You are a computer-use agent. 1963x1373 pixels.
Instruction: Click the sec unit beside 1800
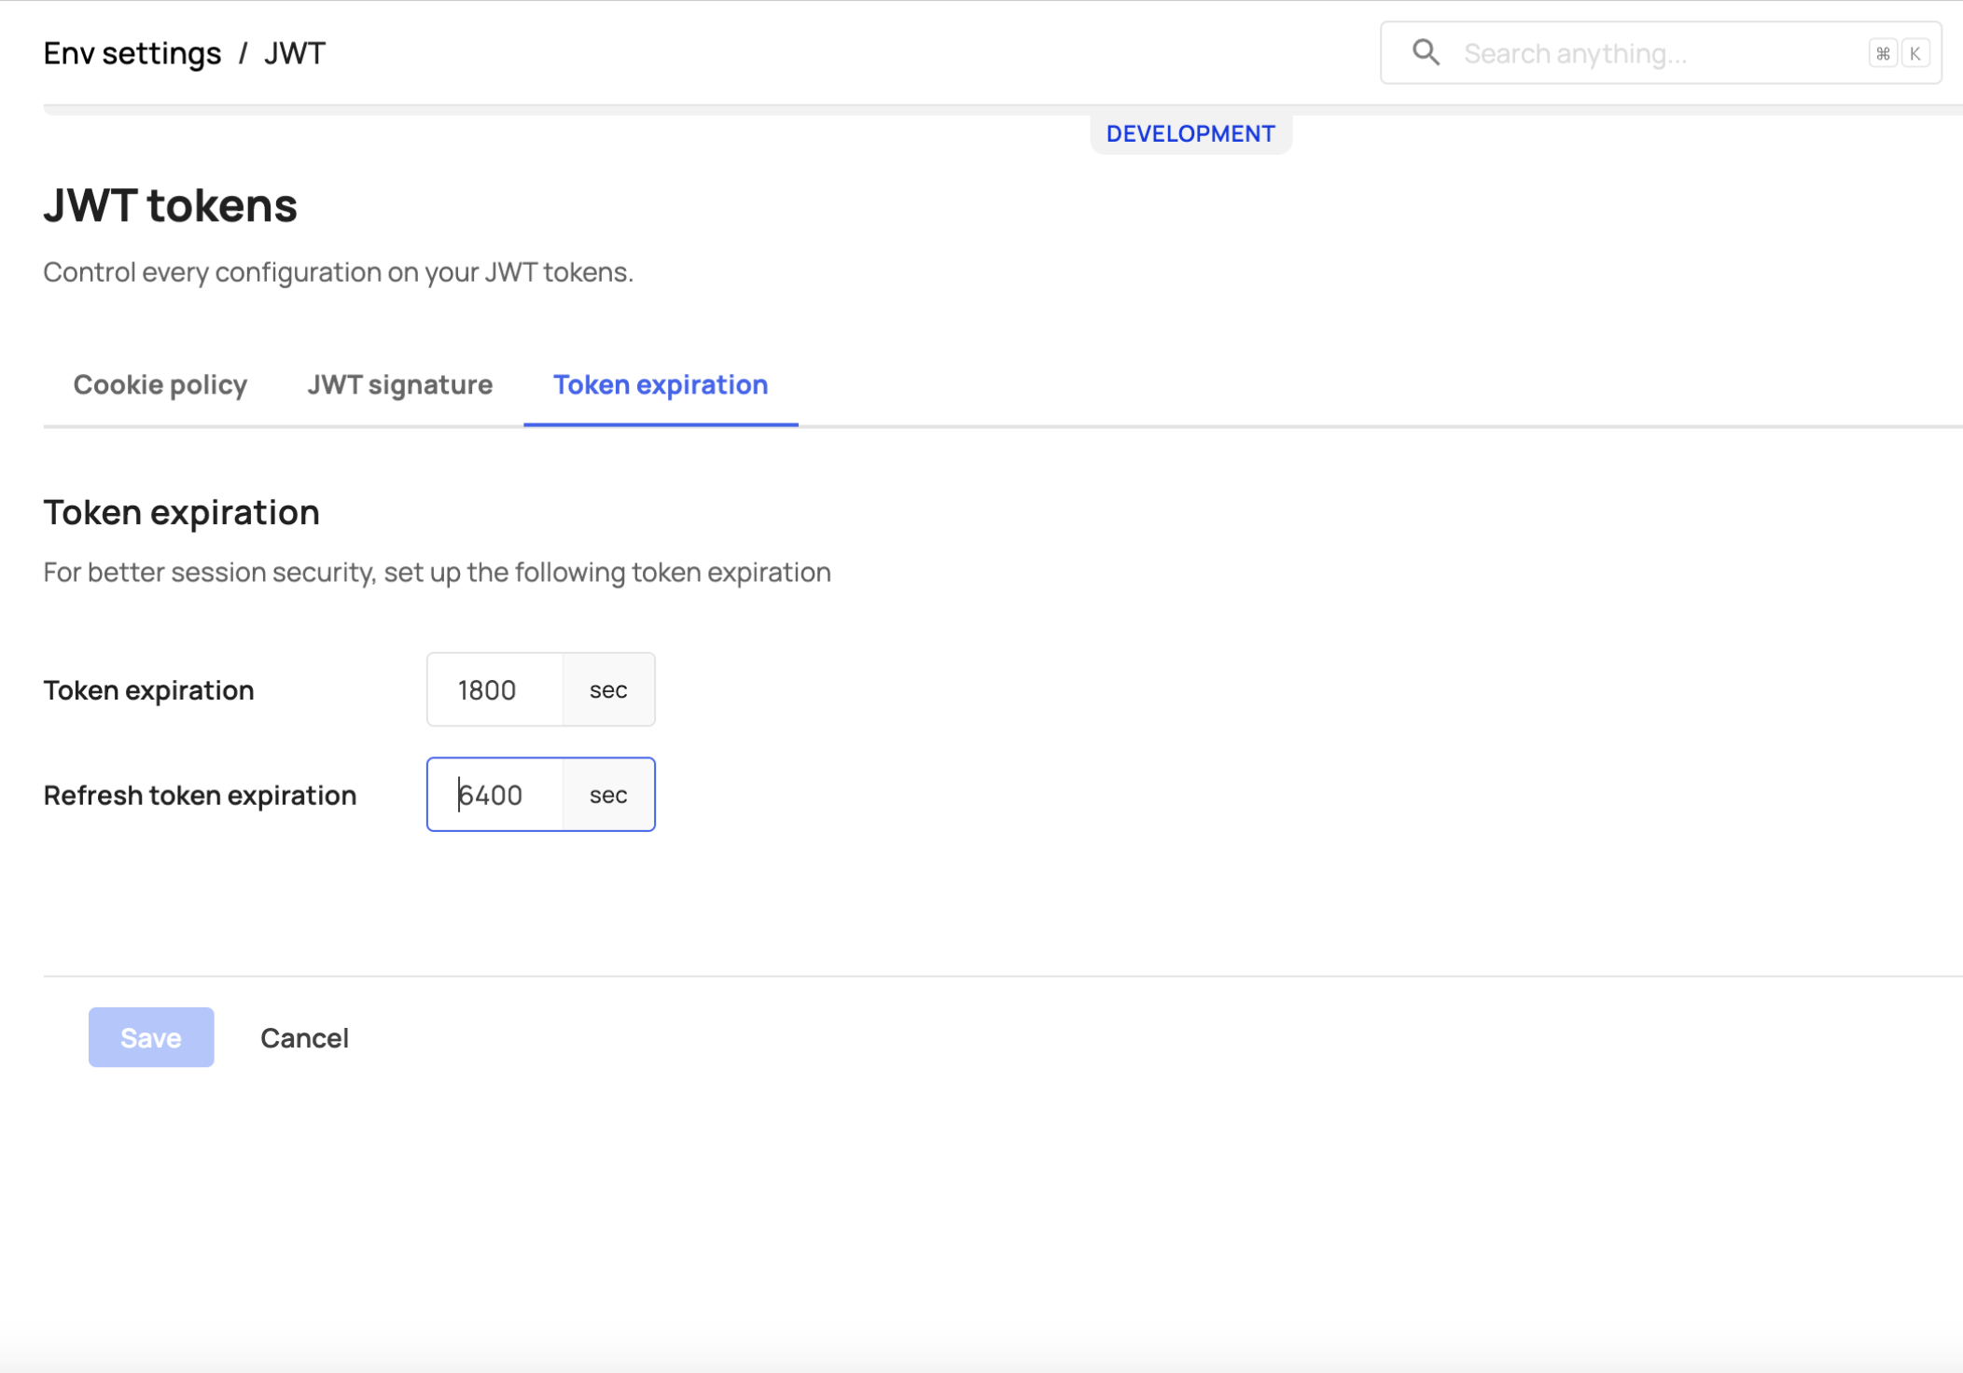tap(608, 689)
